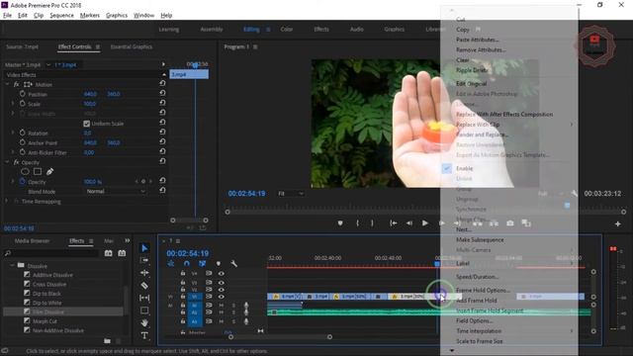Click the timeline wrench settings icon

tap(233, 264)
